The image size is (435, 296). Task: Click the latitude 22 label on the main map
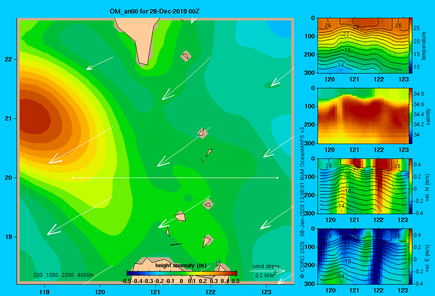[x=9, y=60]
